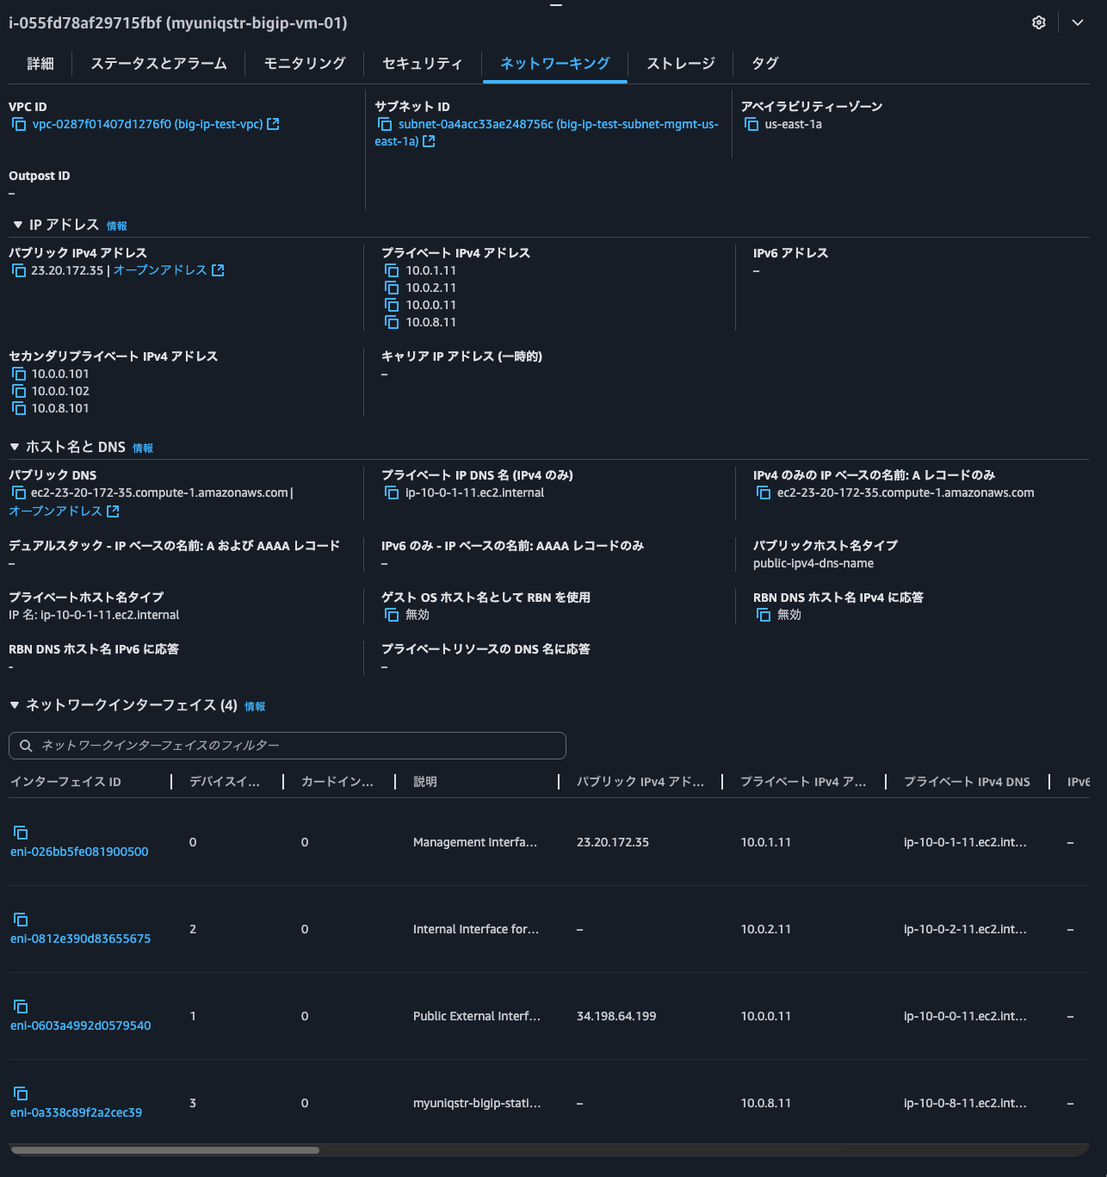This screenshot has height=1177, width=1107.
Task: Open interface eni-0812e390d83655675
Action: (80, 939)
